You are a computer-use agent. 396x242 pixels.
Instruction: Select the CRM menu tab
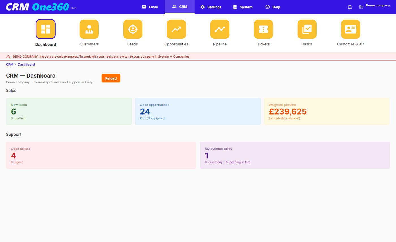pyautogui.click(x=180, y=7)
